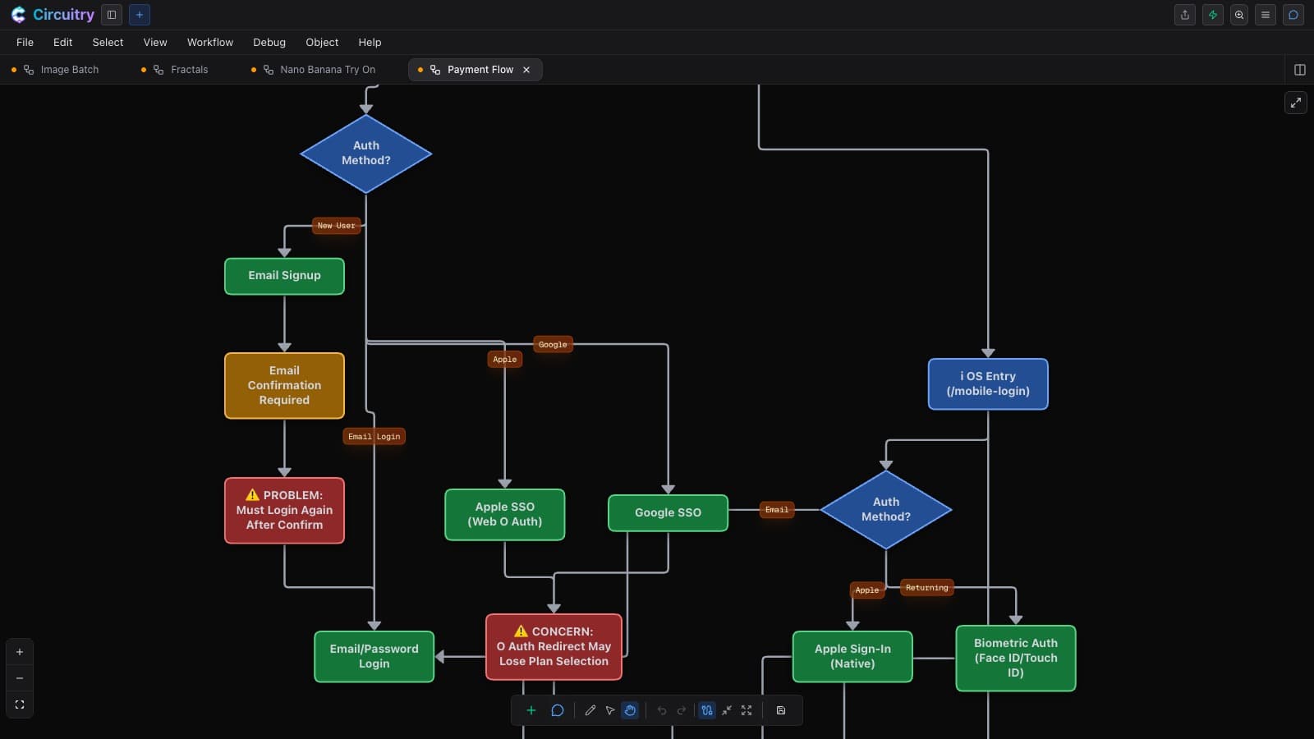This screenshot has height=739, width=1314.
Task: Click the green lightning bolt icon
Action: [x=1213, y=15]
